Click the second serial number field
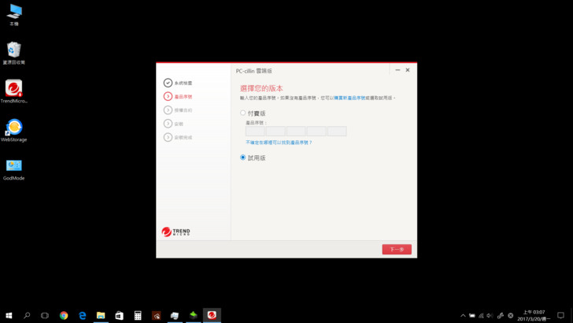 (x=275, y=132)
